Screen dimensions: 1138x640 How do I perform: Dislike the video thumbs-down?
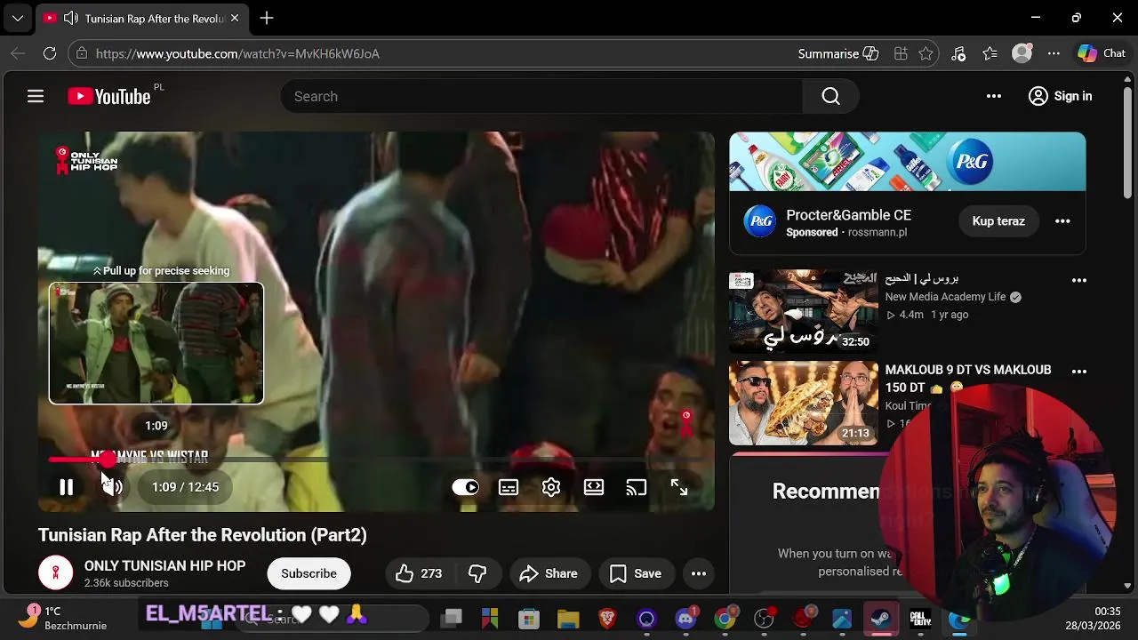click(x=477, y=573)
